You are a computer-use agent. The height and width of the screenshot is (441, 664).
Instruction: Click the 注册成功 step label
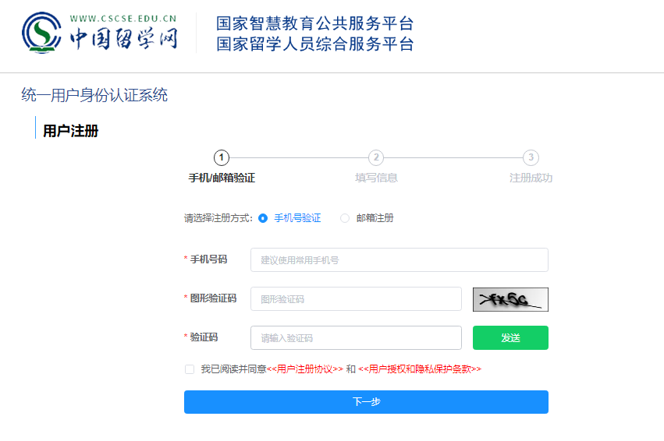(531, 178)
